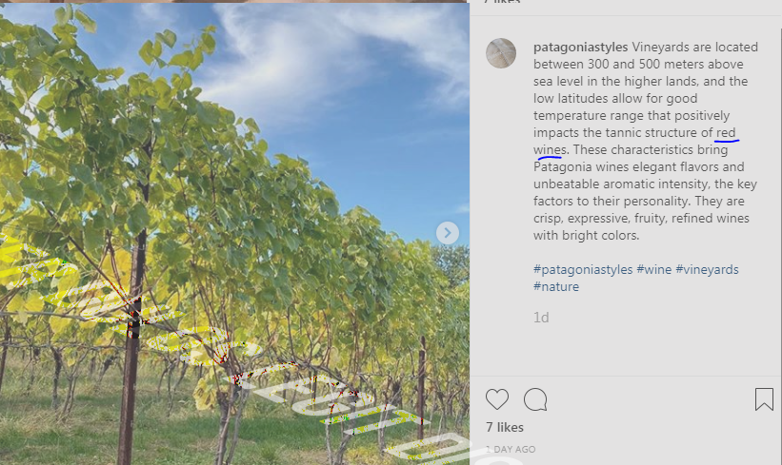782x465 pixels.
Task: Open comments via the speech bubble icon
Action: point(535,399)
